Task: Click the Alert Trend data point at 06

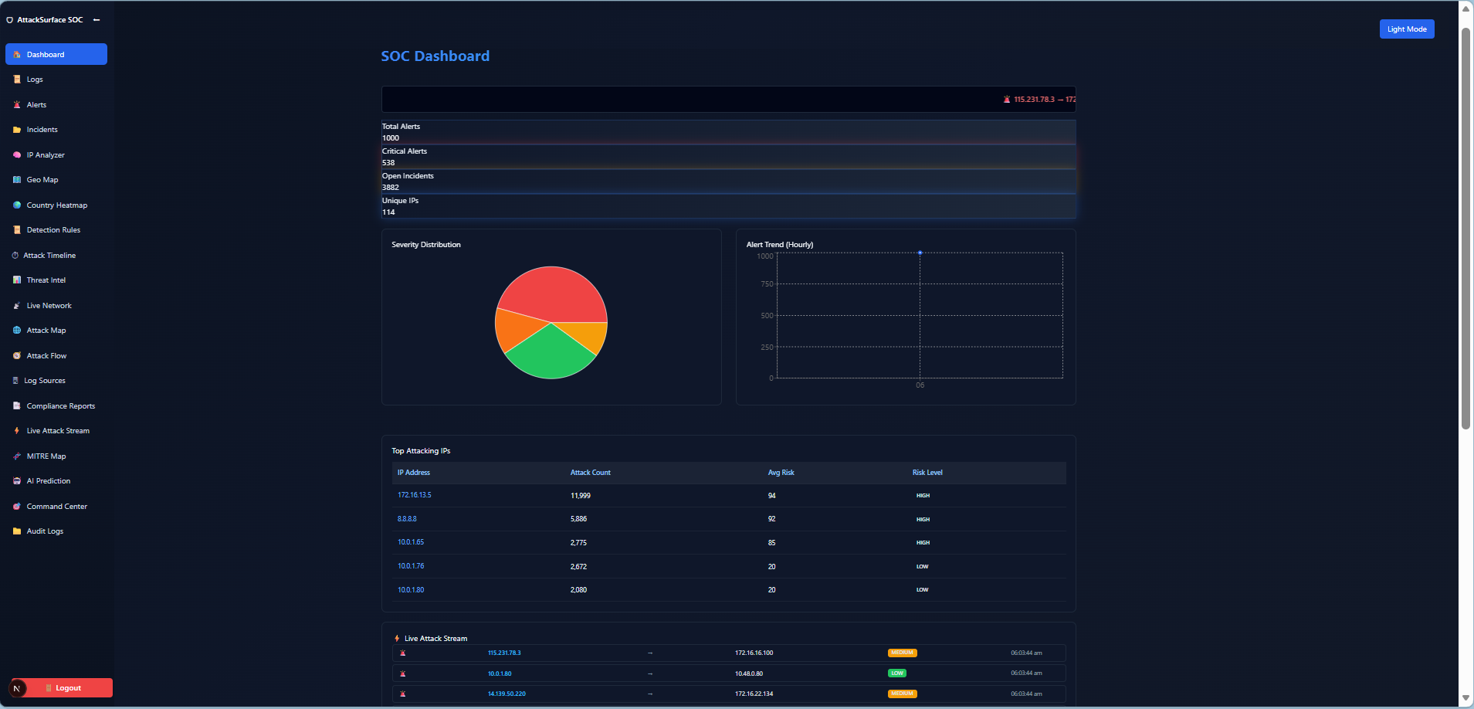Action: pos(920,253)
